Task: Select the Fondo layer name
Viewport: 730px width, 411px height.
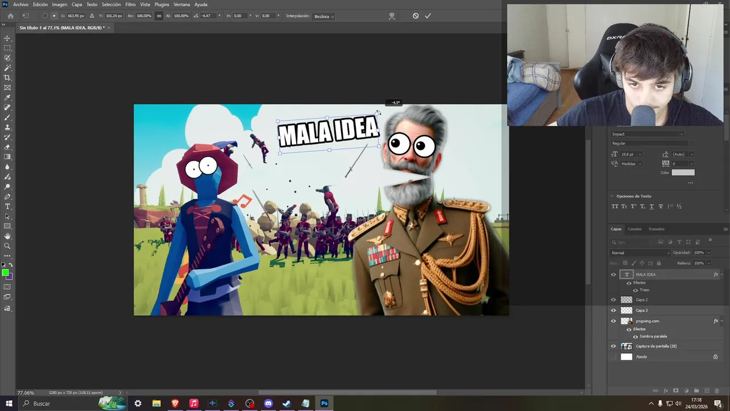Action: tap(641, 357)
